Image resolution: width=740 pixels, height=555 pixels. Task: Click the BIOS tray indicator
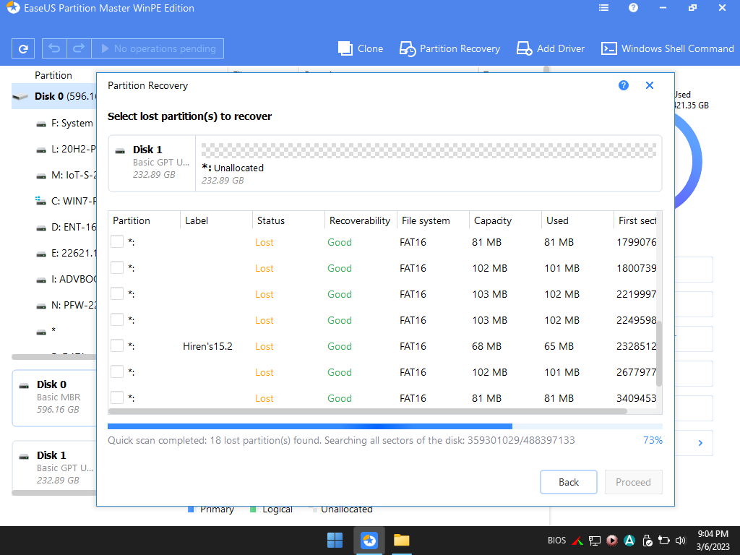pyautogui.click(x=556, y=541)
